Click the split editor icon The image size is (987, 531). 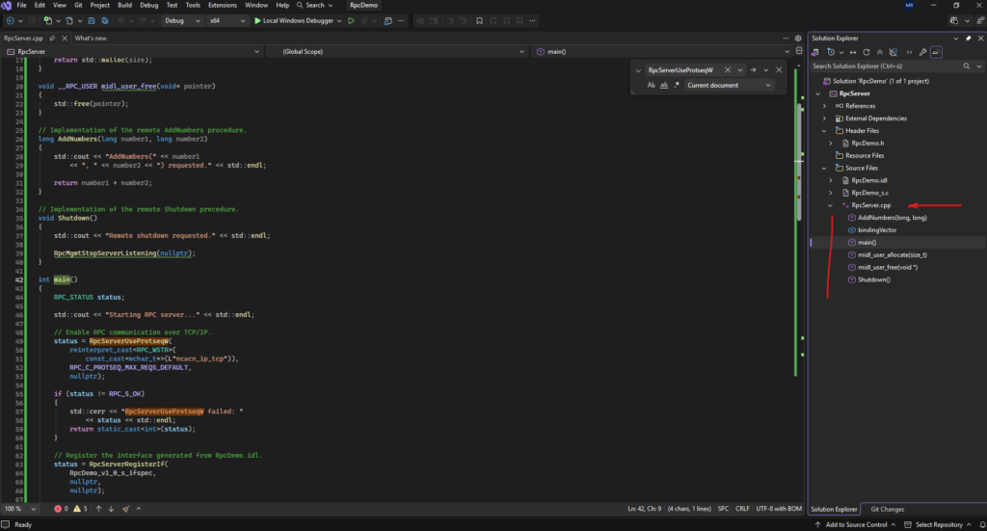(x=799, y=51)
